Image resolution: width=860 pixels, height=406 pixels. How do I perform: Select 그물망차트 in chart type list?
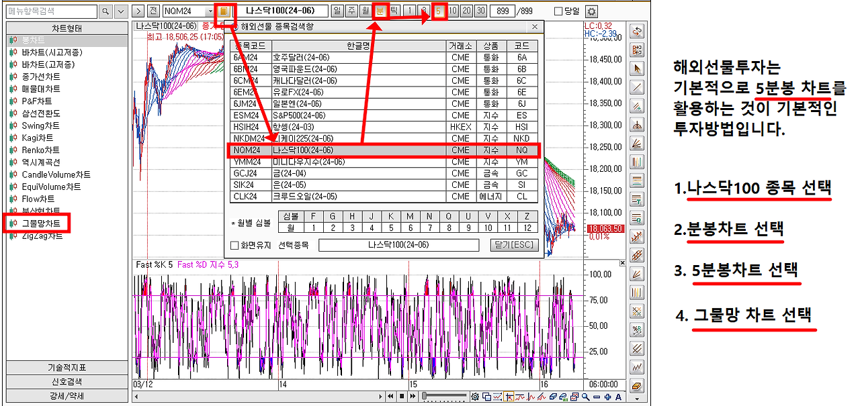pos(41,223)
